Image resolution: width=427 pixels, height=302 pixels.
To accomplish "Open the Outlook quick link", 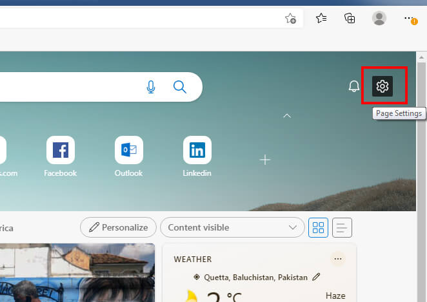I will [128, 150].
